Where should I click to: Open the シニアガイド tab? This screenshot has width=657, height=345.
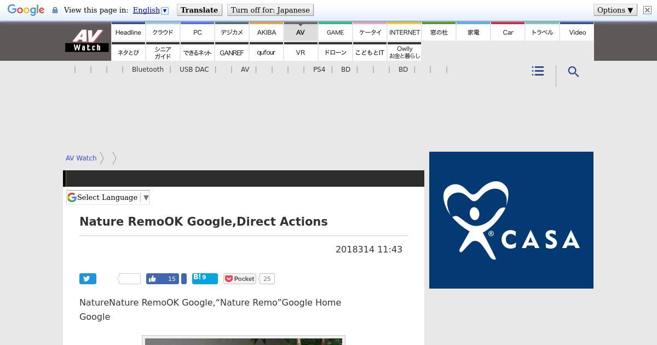(x=163, y=52)
